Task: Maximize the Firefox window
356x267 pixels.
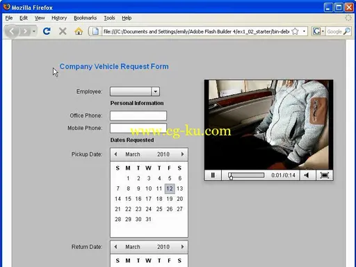Action: coord(339,8)
